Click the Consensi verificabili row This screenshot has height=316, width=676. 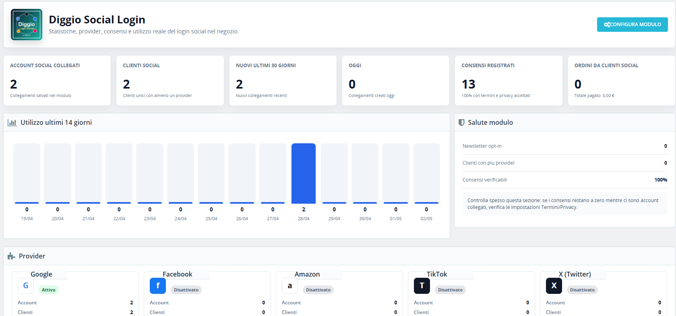click(x=565, y=180)
